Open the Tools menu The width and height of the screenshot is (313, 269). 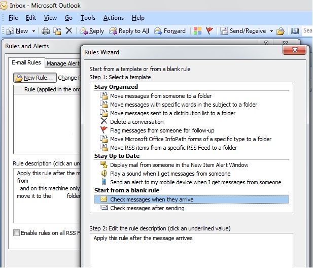(88, 18)
